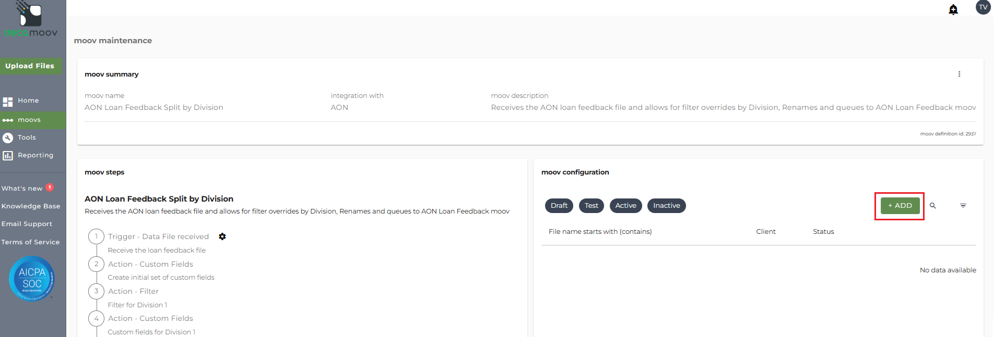Open the notifications bell
Image resolution: width=994 pixels, height=337 pixels.
coord(953,9)
